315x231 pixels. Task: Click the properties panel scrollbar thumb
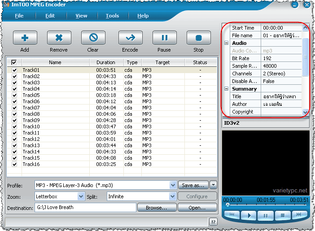pyautogui.click(x=305, y=57)
